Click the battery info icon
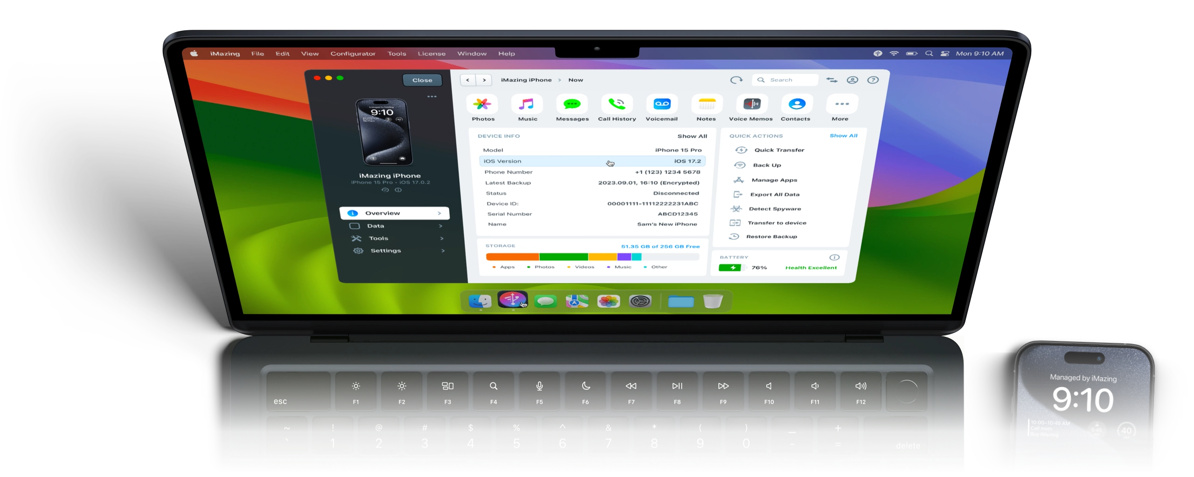This screenshot has height=477, width=1194. [x=834, y=257]
